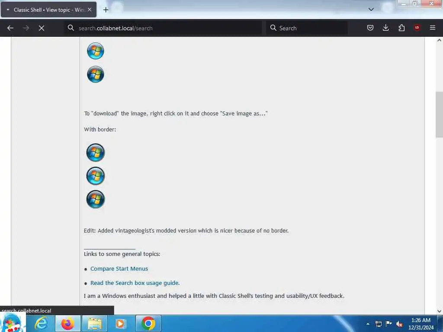Open Google Chrome from taskbar
The image size is (443, 332).
148,323
